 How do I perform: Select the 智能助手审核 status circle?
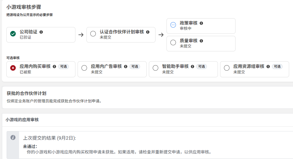pos(155,68)
